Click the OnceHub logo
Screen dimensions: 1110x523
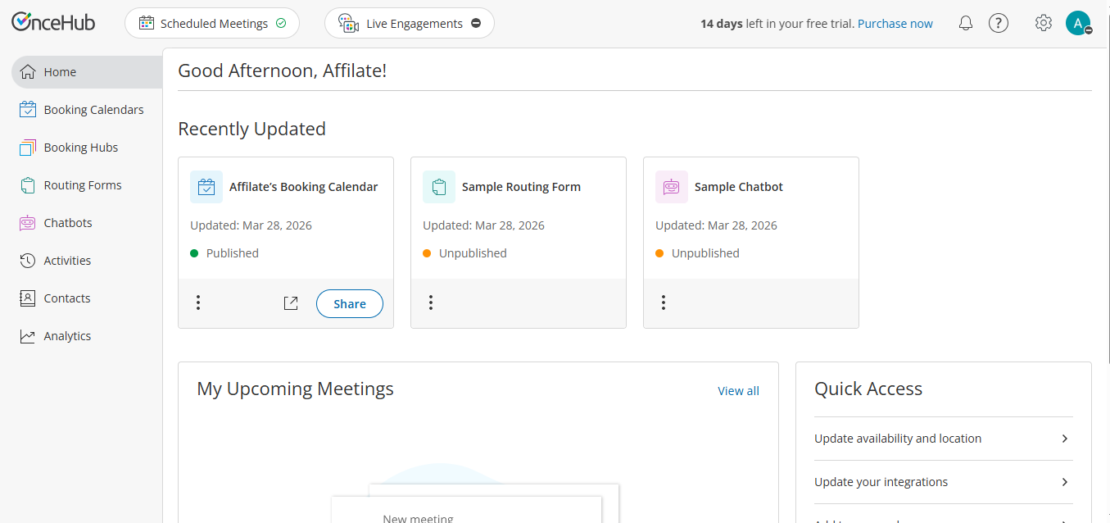[x=53, y=22]
